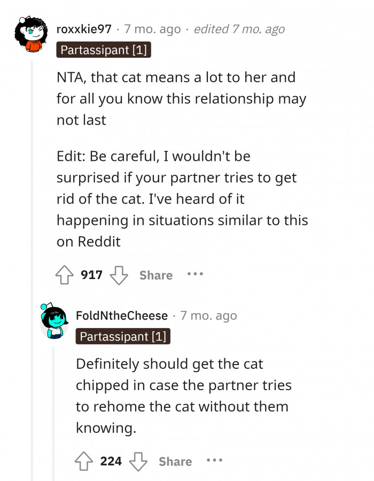
Task: Open roxxkie97's user profile link
Action: coord(84,29)
